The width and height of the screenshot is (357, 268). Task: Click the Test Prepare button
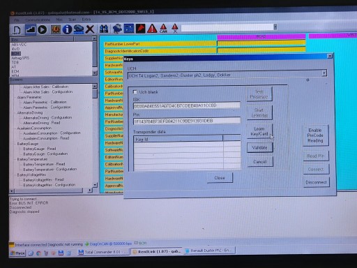(x=259, y=94)
